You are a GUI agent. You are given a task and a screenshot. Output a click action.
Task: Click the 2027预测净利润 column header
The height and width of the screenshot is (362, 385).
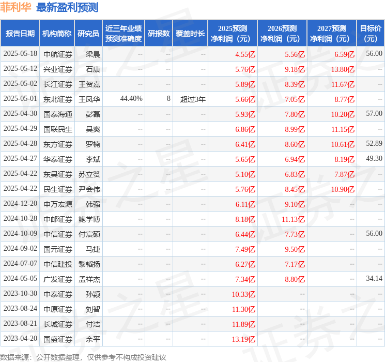click(x=332, y=34)
